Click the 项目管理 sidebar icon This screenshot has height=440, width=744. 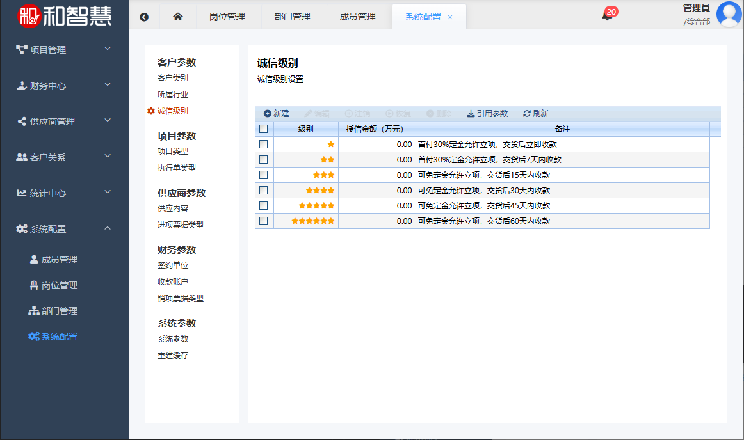tap(21, 49)
